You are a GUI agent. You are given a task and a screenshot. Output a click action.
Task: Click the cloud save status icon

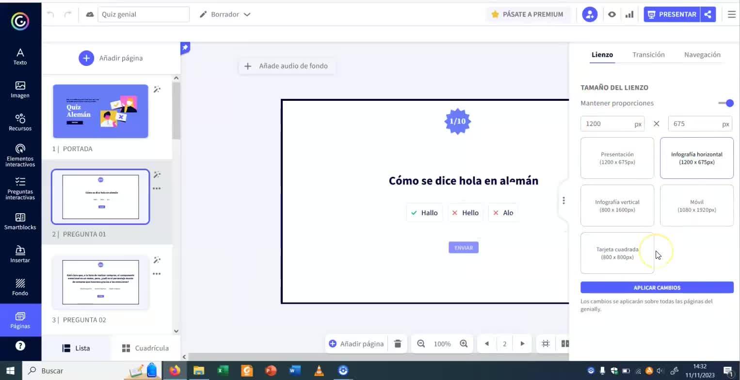90,15
